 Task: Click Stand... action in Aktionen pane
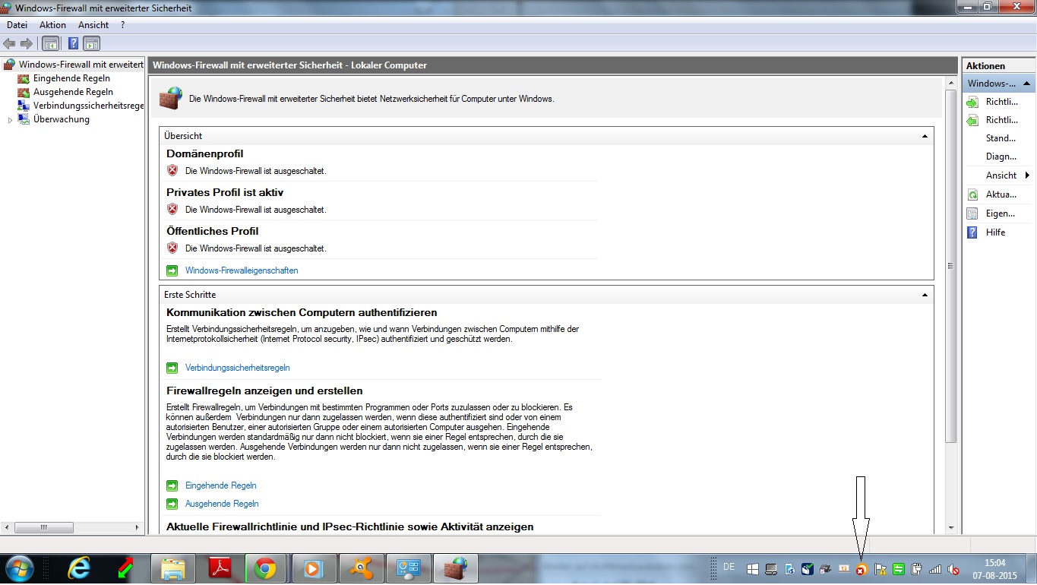coord(1001,138)
